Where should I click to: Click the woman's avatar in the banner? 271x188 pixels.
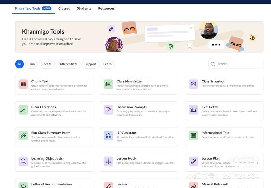(114, 44)
